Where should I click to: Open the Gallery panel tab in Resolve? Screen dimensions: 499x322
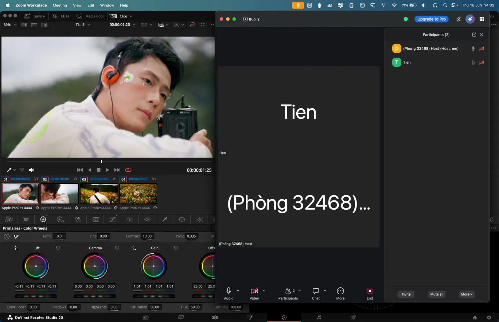[x=35, y=16]
